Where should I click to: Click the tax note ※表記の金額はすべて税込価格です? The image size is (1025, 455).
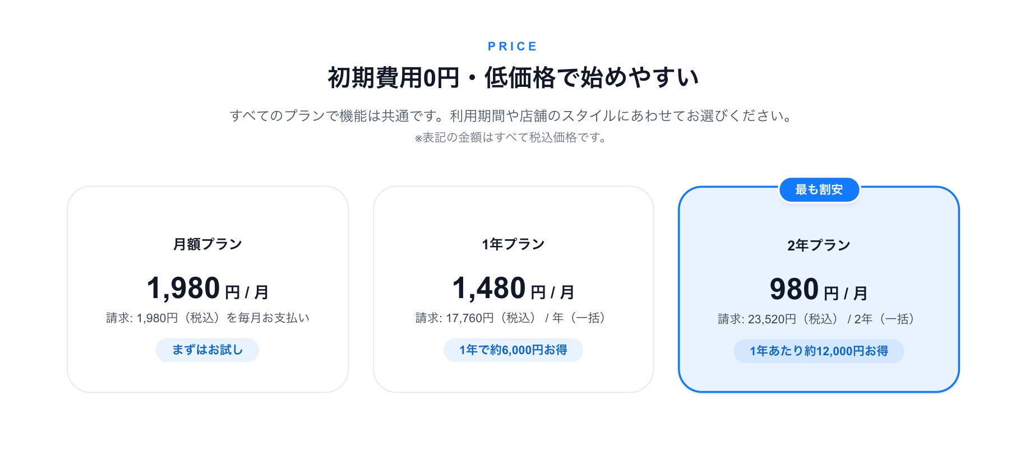[512, 138]
